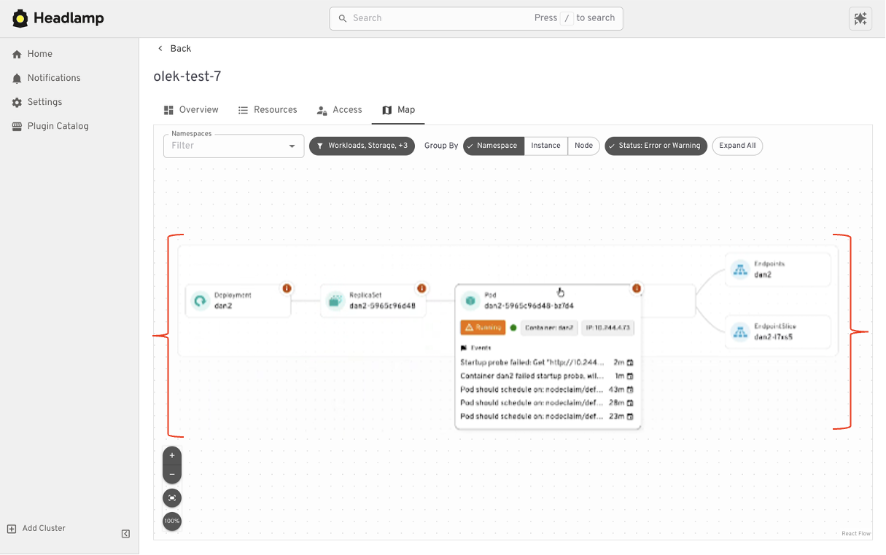Click the EndpointSlice dan2-l7xs5 node icon

point(739,331)
